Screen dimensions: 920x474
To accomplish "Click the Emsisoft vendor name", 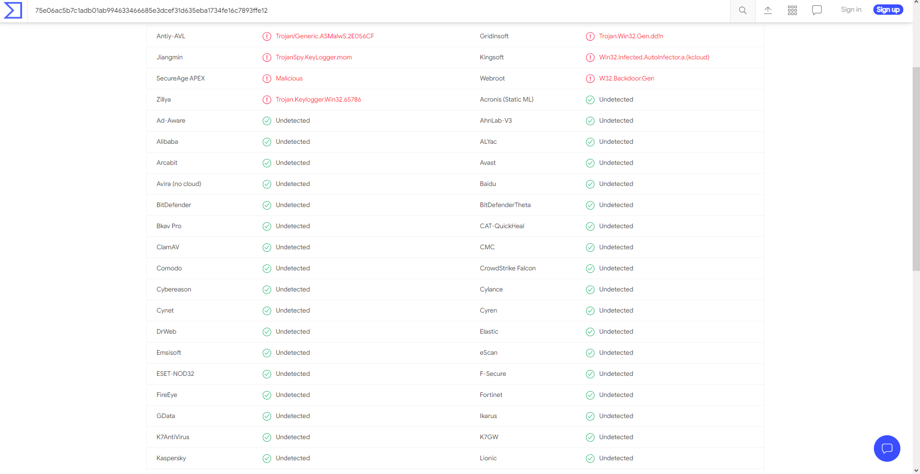I will pyautogui.click(x=169, y=353).
